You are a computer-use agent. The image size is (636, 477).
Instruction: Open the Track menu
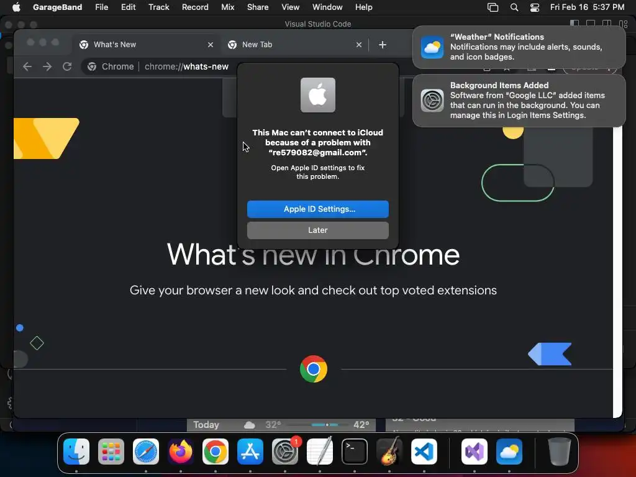[158, 7]
